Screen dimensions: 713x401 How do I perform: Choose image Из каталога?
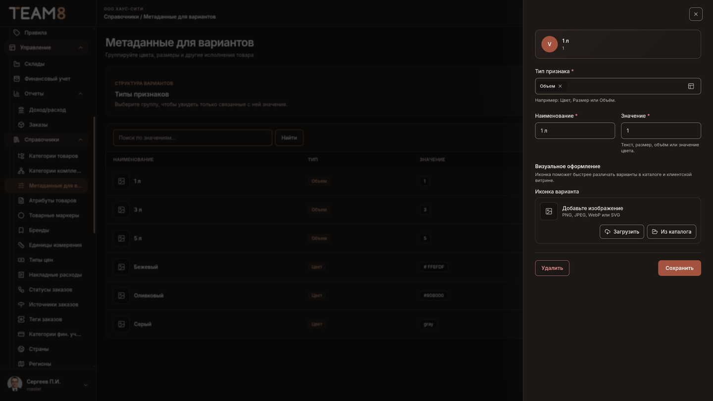click(671, 232)
